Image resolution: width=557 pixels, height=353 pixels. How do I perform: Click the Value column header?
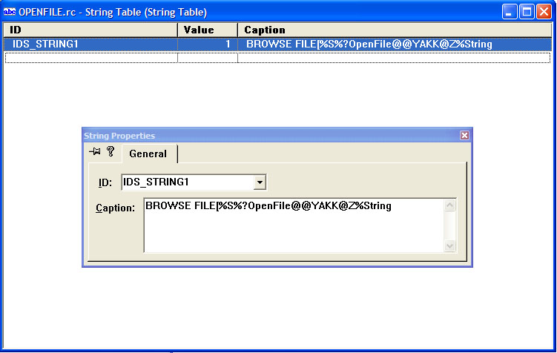[x=208, y=30]
